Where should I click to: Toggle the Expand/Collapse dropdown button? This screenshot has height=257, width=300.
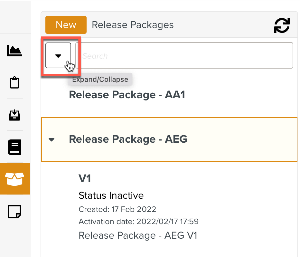point(58,55)
